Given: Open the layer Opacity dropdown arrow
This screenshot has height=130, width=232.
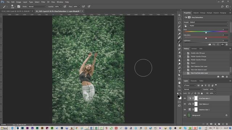Looking at the screenshot, I should [x=215, y=89].
